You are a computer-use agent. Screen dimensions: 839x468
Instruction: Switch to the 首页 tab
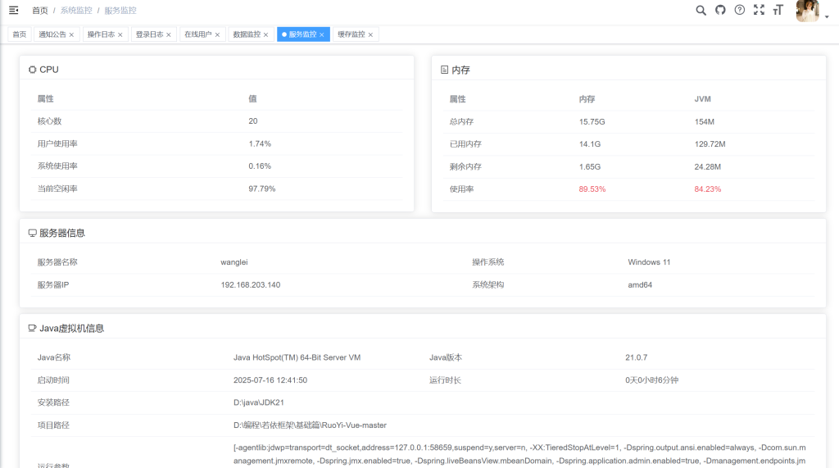click(20, 34)
